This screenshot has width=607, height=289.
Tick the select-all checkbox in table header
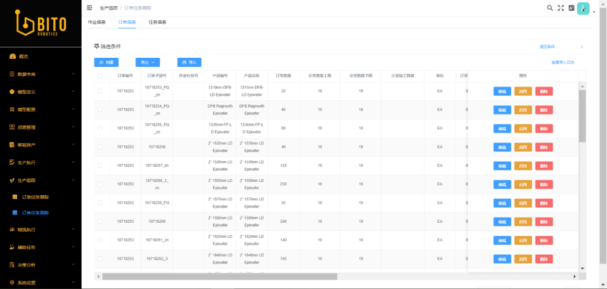100,76
